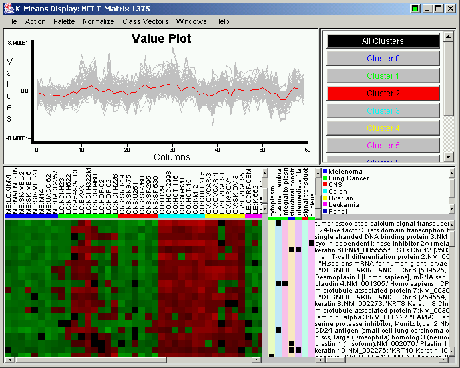Open the File menu
Viewport: 460px width, 368px height.
(x=11, y=21)
